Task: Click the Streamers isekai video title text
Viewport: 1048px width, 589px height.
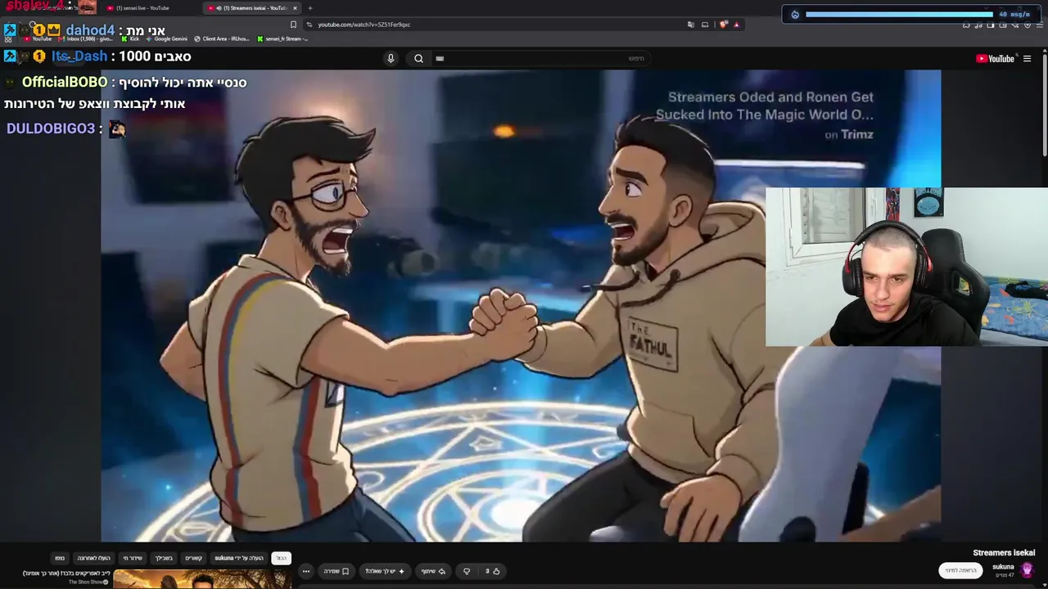Action: (x=1004, y=553)
